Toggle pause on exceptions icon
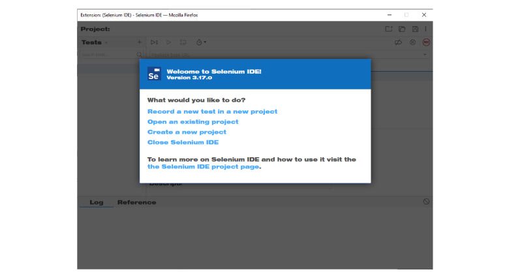 pos(412,42)
